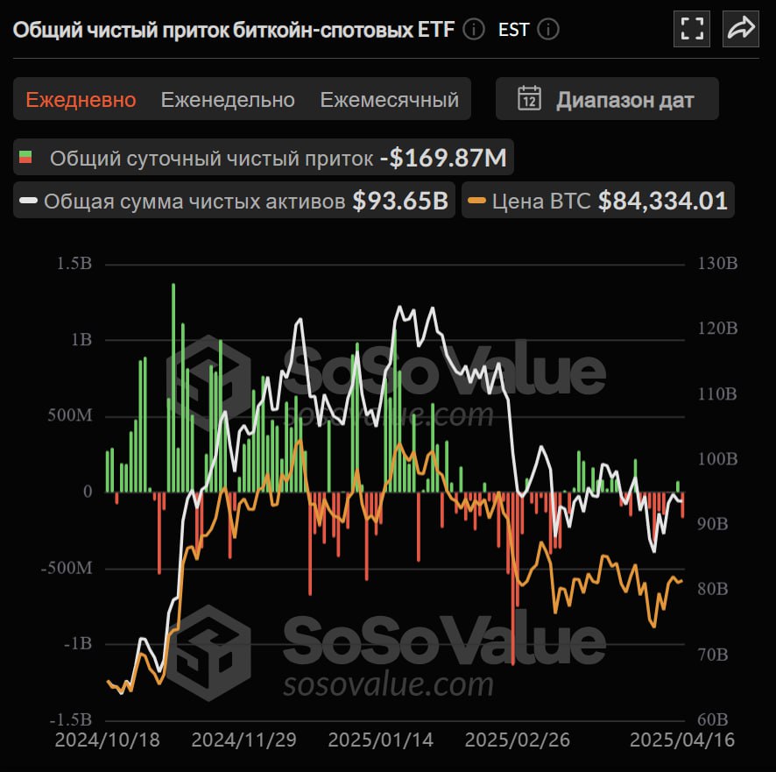Viewport: 776px width, 772px height.
Task: Toggle the Общий суточный чистый приток series
Action: click(264, 158)
